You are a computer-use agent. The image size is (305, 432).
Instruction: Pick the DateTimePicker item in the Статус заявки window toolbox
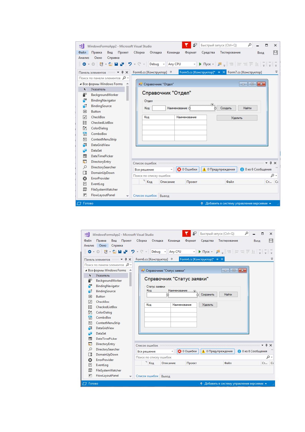(x=106, y=339)
